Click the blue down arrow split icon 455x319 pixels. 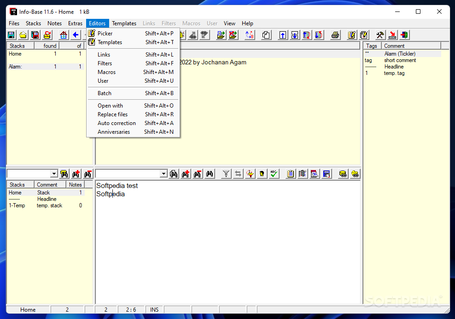(x=295, y=35)
